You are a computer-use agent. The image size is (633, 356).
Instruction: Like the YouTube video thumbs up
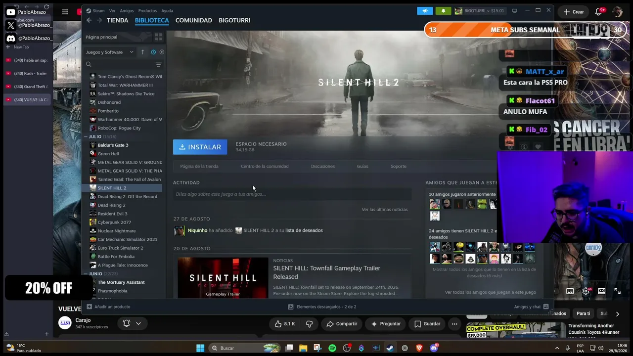[x=284, y=324]
